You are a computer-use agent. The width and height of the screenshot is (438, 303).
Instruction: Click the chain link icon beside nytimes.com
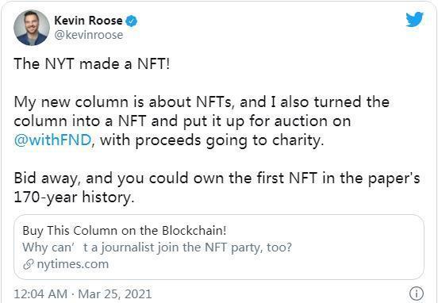point(29,264)
